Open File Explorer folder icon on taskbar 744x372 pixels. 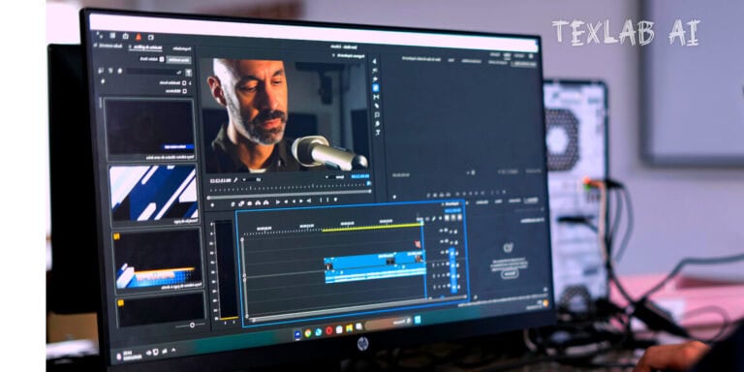click(x=349, y=328)
